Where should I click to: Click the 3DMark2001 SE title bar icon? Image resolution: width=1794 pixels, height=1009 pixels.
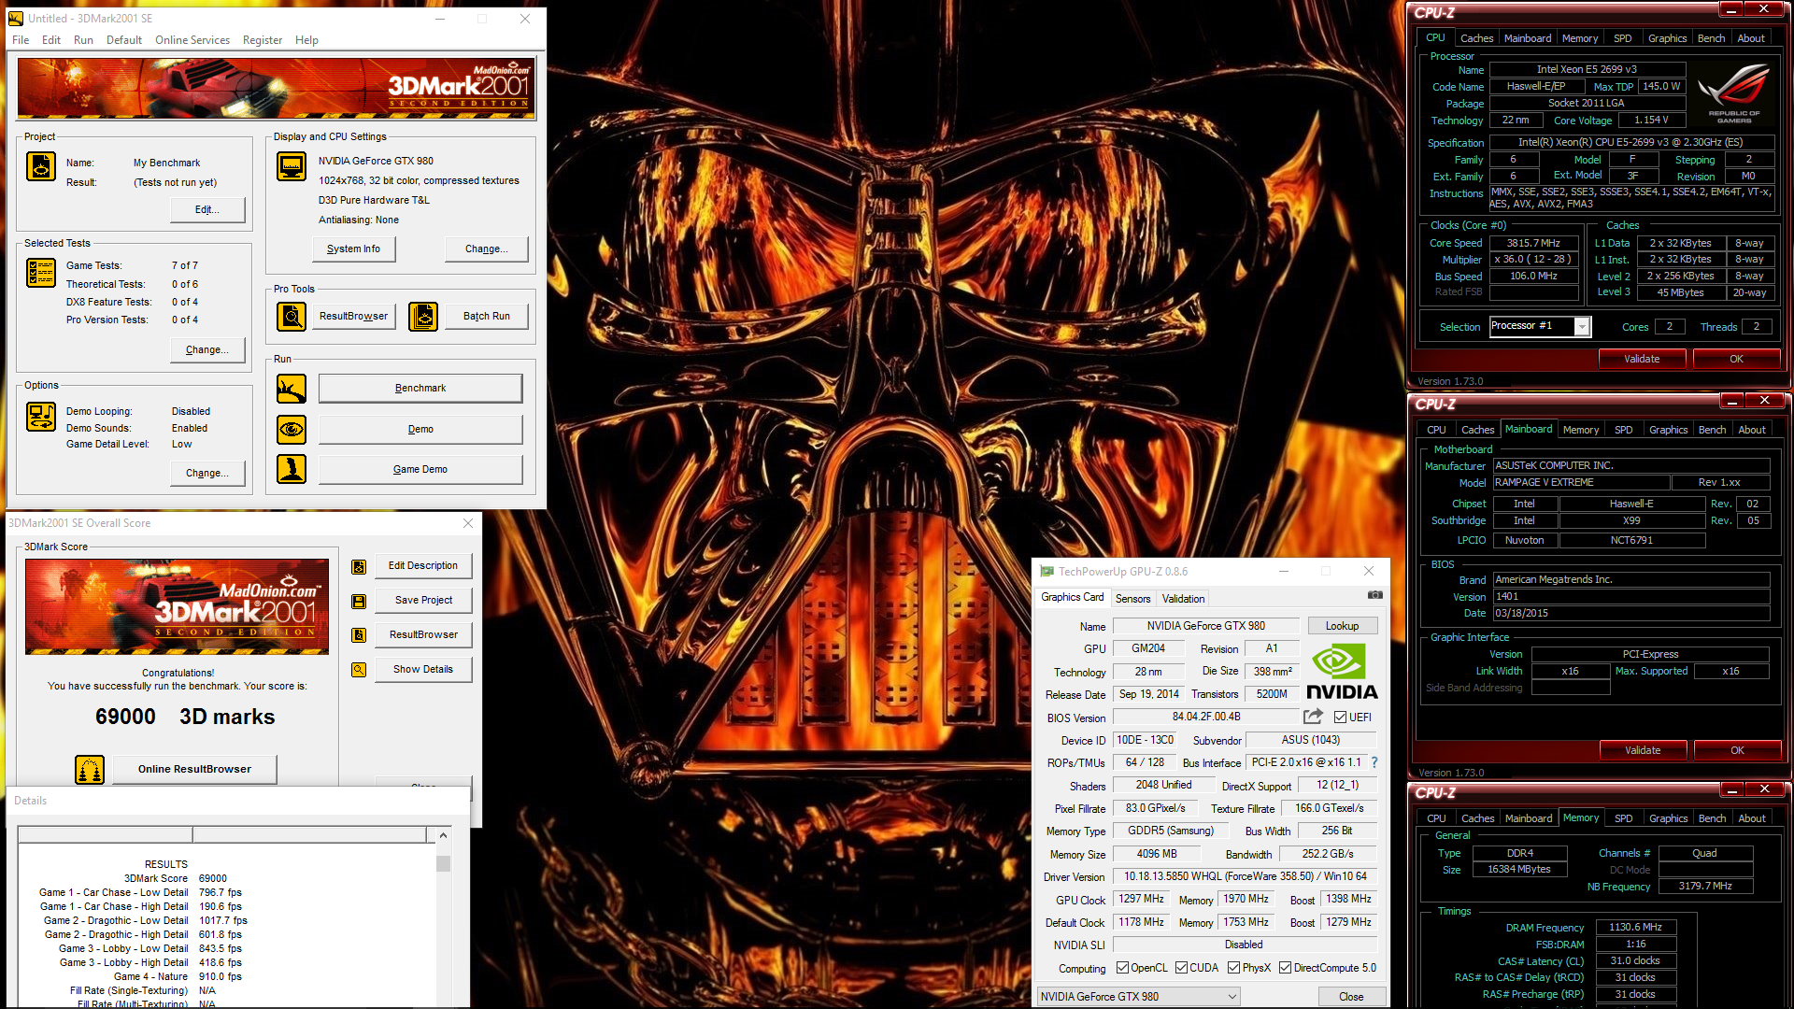click(15, 18)
